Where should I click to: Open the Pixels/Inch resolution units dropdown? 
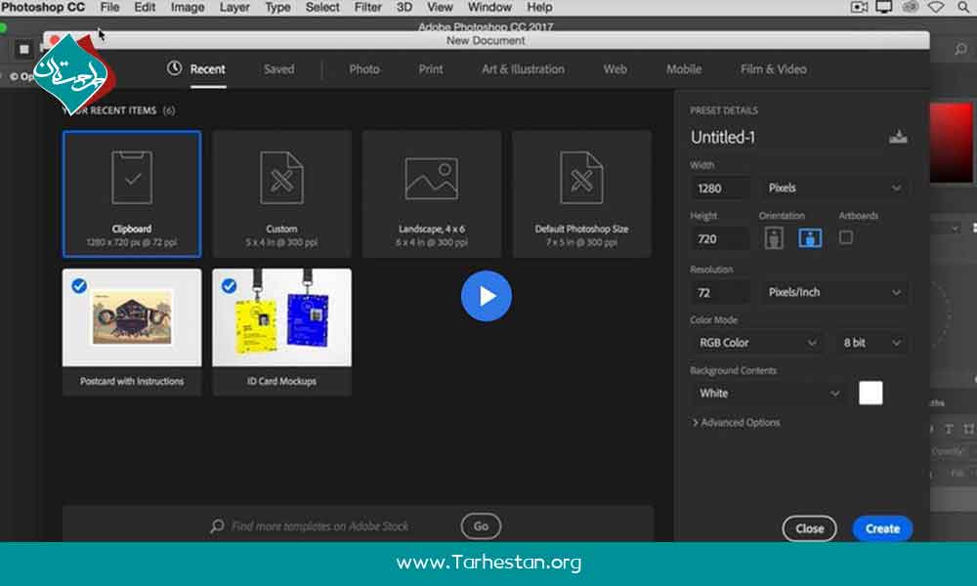833,292
